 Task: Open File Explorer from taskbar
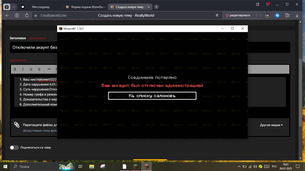(x=91, y=166)
